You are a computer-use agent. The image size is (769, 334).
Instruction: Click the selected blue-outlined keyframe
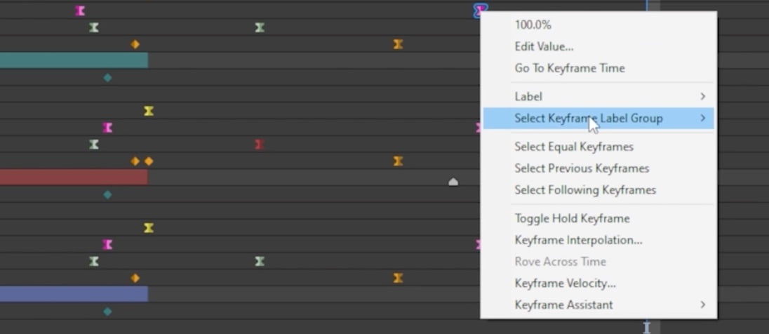(x=480, y=10)
